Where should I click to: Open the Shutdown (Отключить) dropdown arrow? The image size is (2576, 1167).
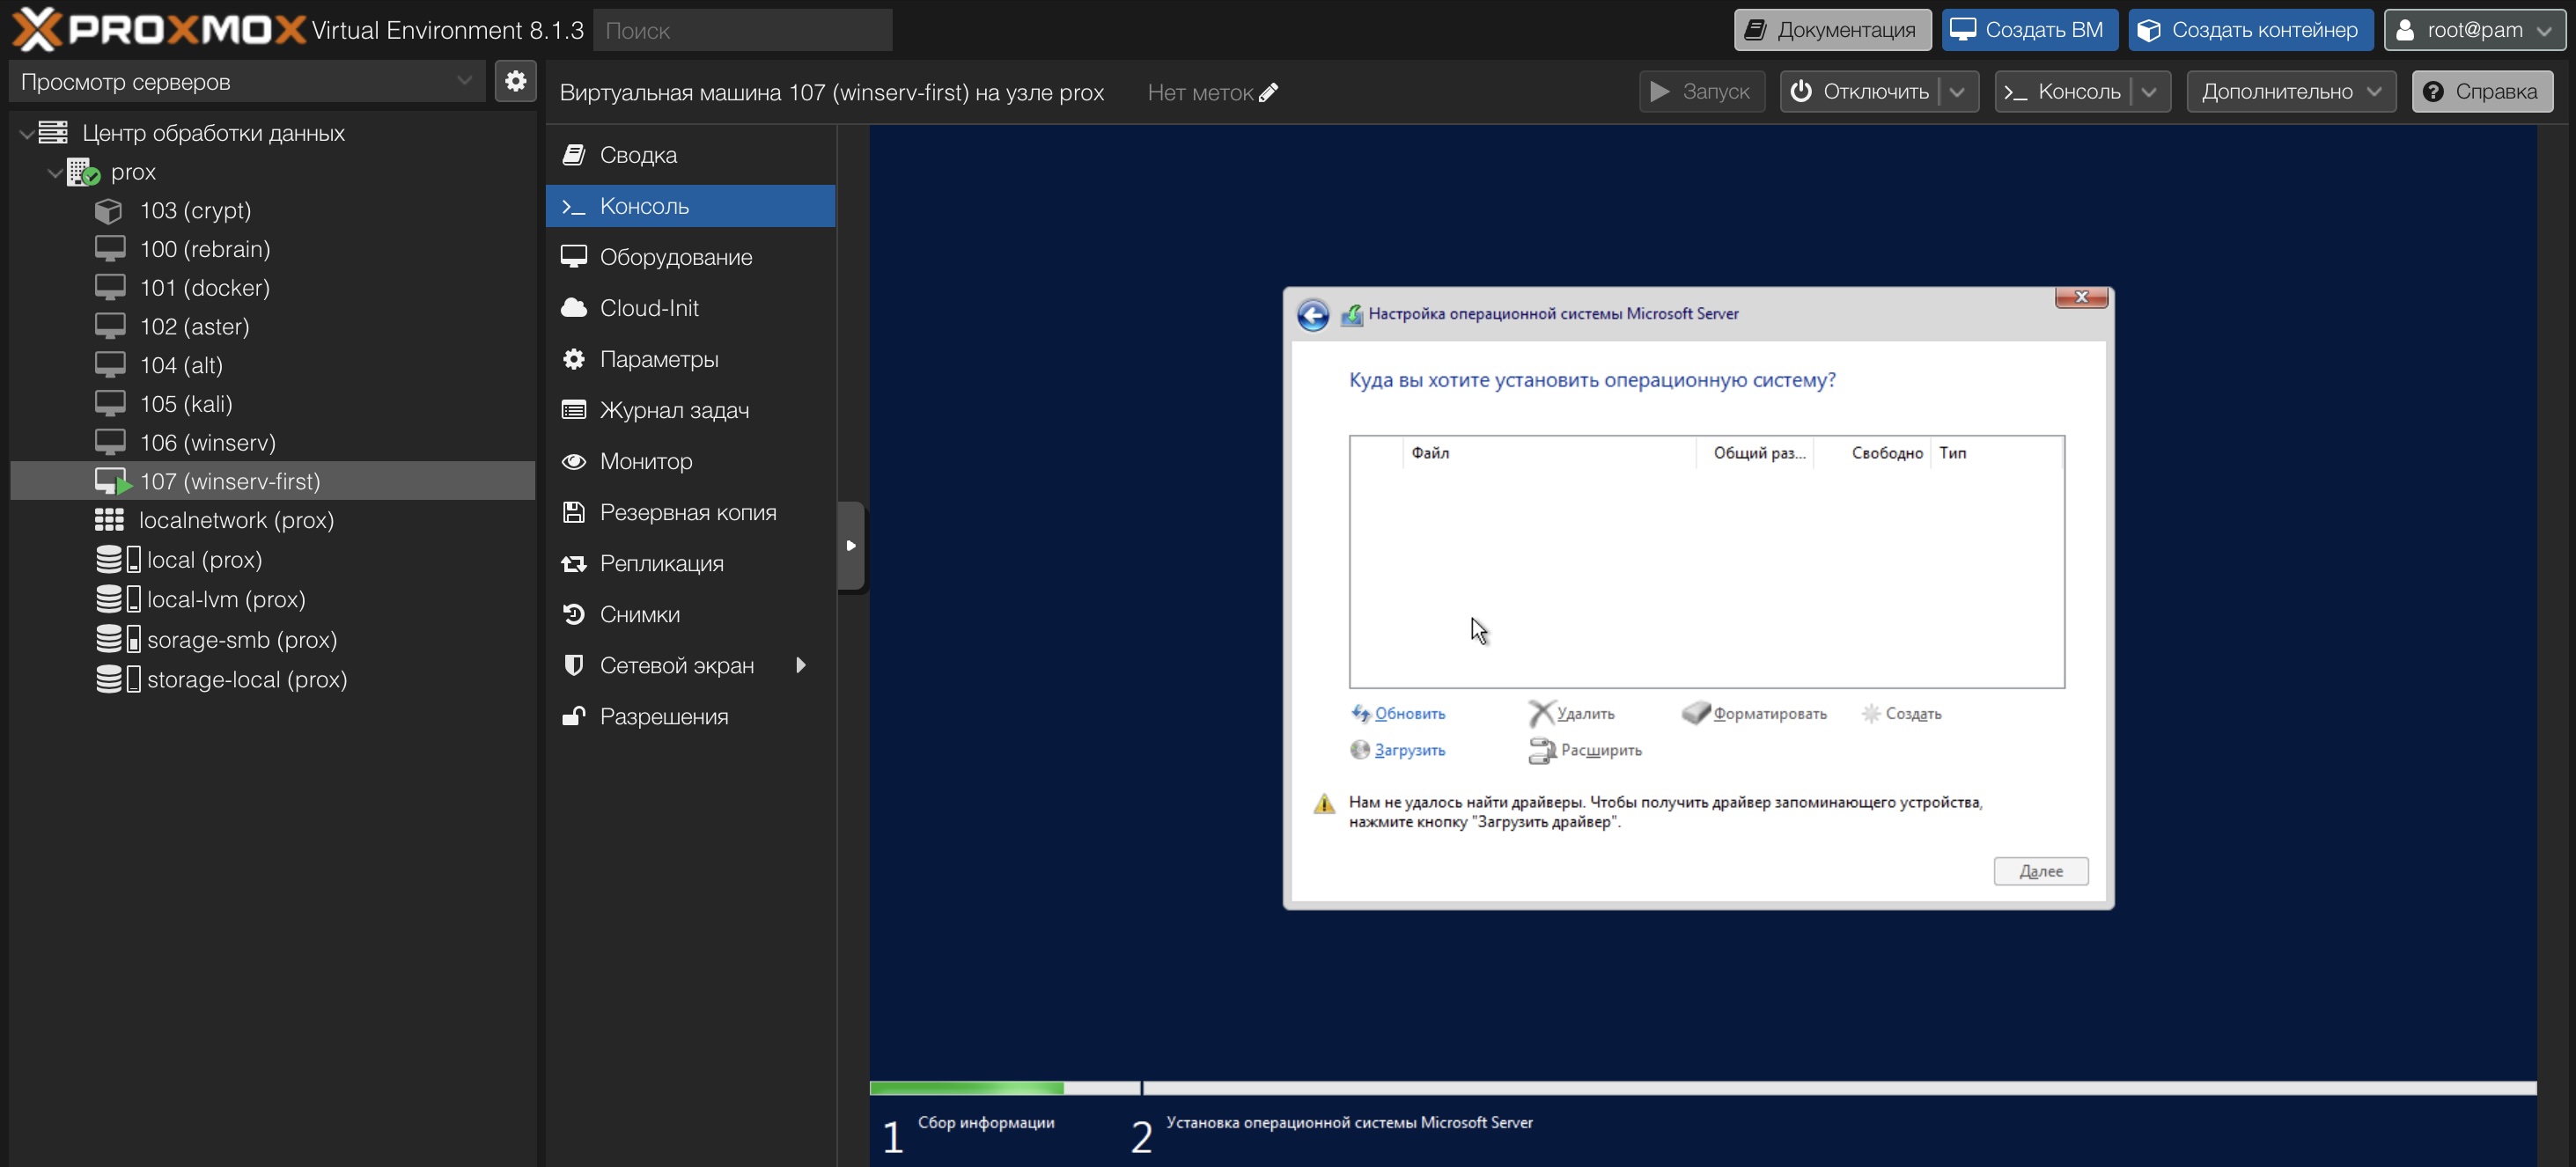pos(1957,92)
